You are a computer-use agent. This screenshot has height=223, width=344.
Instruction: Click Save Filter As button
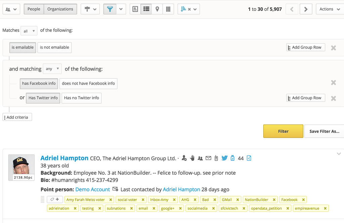[324, 131]
